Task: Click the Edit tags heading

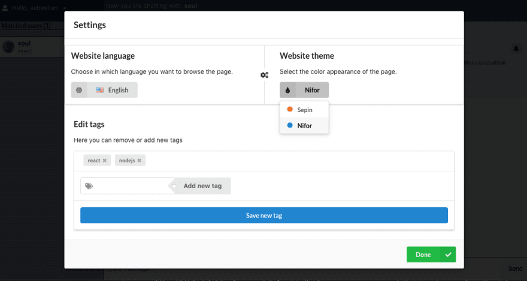Action: [89, 125]
